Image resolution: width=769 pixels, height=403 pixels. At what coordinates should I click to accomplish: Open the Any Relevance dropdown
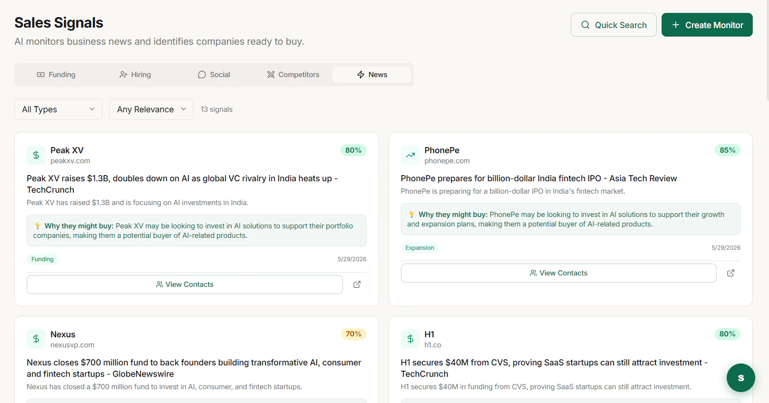click(x=151, y=109)
